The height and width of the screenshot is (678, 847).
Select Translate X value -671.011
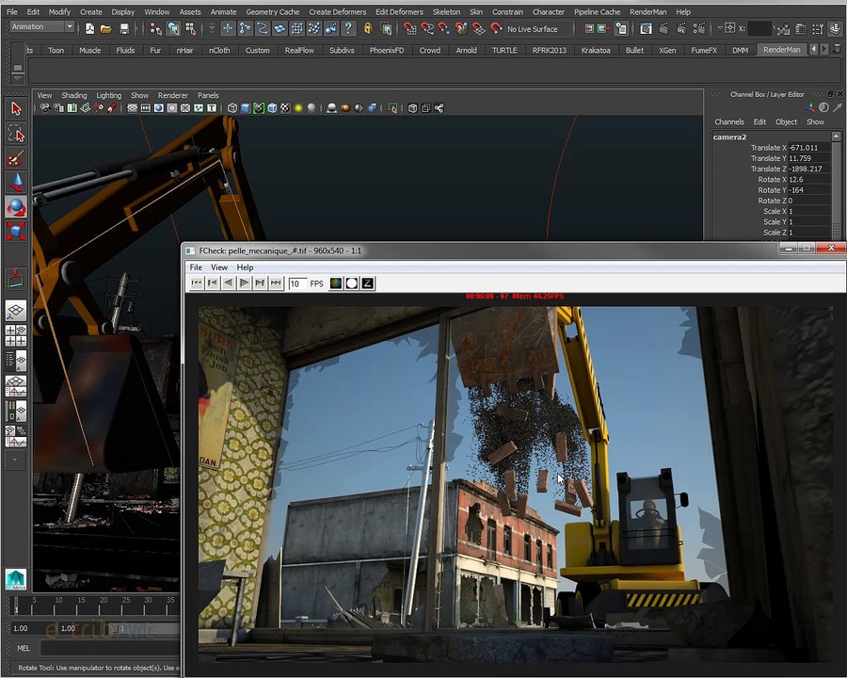point(808,148)
